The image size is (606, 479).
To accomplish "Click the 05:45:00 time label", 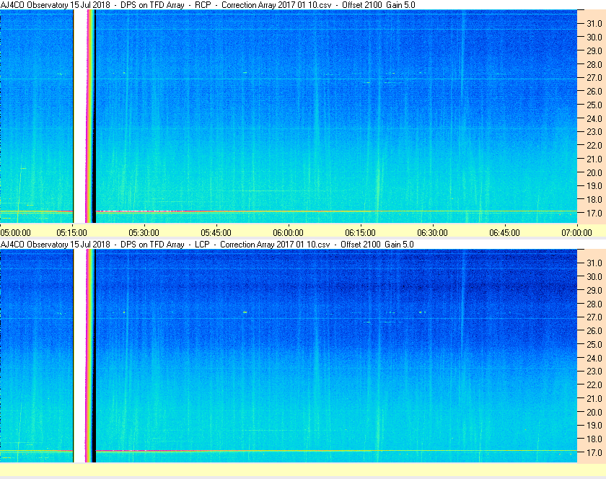I will 216,233.
